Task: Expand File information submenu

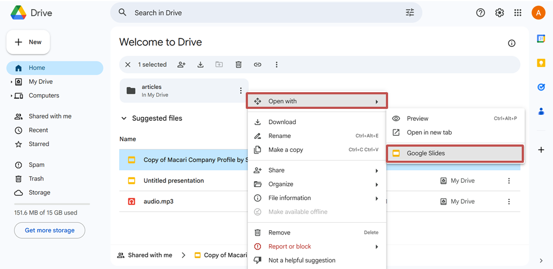Action: (317, 198)
